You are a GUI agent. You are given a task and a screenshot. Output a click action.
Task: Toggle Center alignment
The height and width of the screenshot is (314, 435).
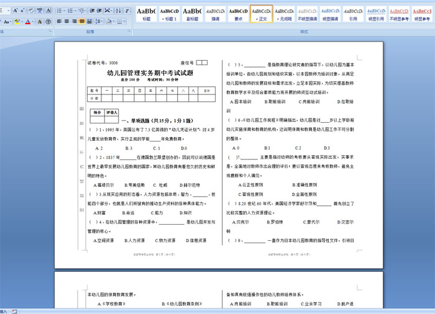click(x=67, y=21)
